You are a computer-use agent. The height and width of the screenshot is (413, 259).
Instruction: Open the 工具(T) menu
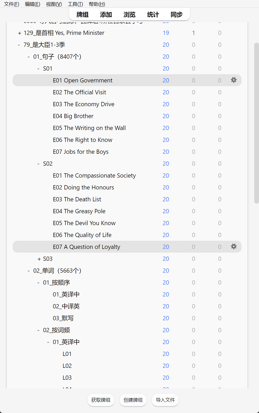(x=75, y=4)
